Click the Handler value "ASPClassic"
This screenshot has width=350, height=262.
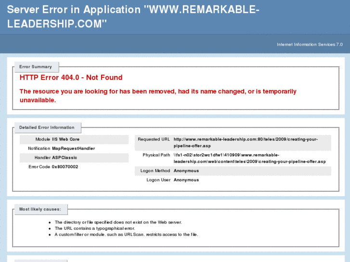[x=65, y=158]
